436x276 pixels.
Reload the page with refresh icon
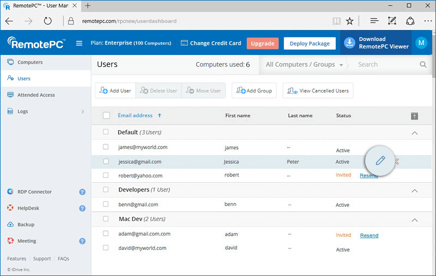point(47,21)
